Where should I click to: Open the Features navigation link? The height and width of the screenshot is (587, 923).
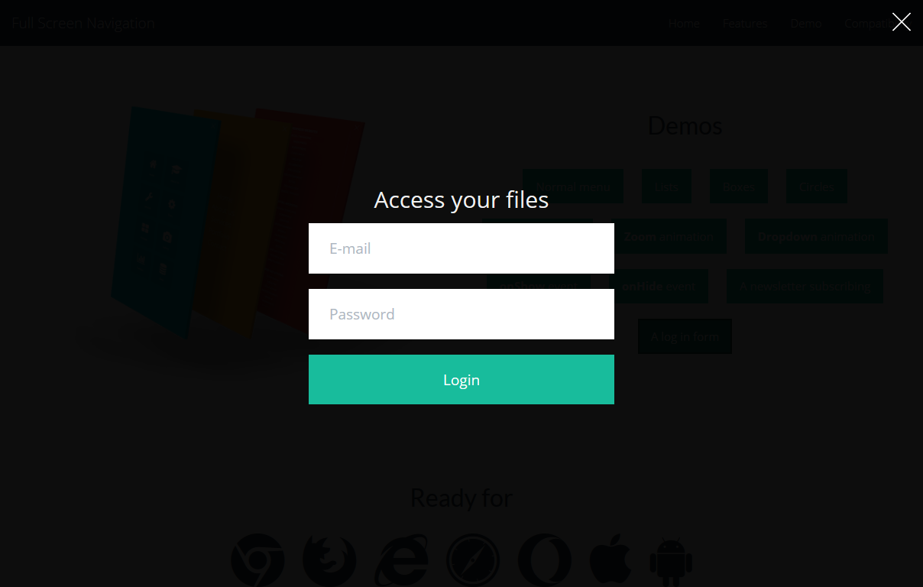coord(745,24)
